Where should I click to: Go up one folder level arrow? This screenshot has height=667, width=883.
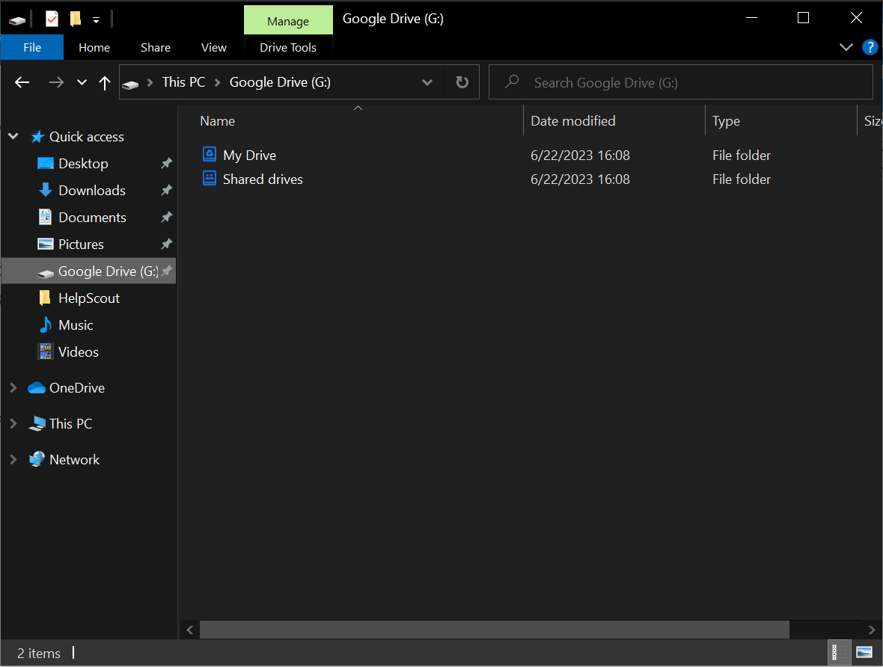105,83
